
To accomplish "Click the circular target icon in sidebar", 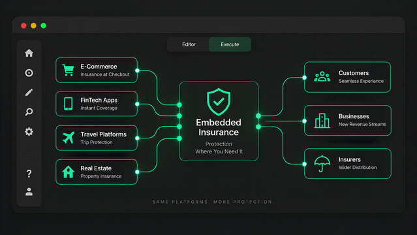I will [x=29, y=72].
